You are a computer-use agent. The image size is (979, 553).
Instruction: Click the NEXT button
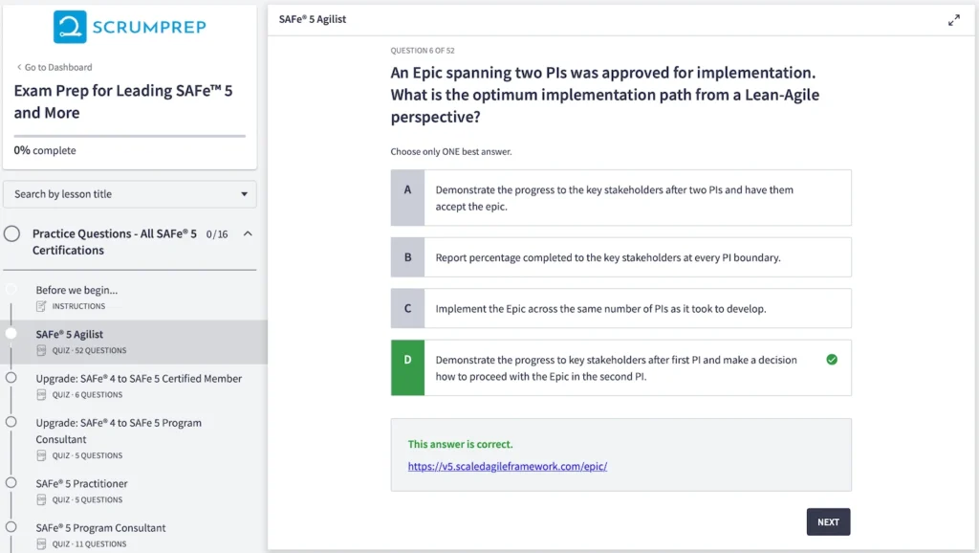click(828, 521)
